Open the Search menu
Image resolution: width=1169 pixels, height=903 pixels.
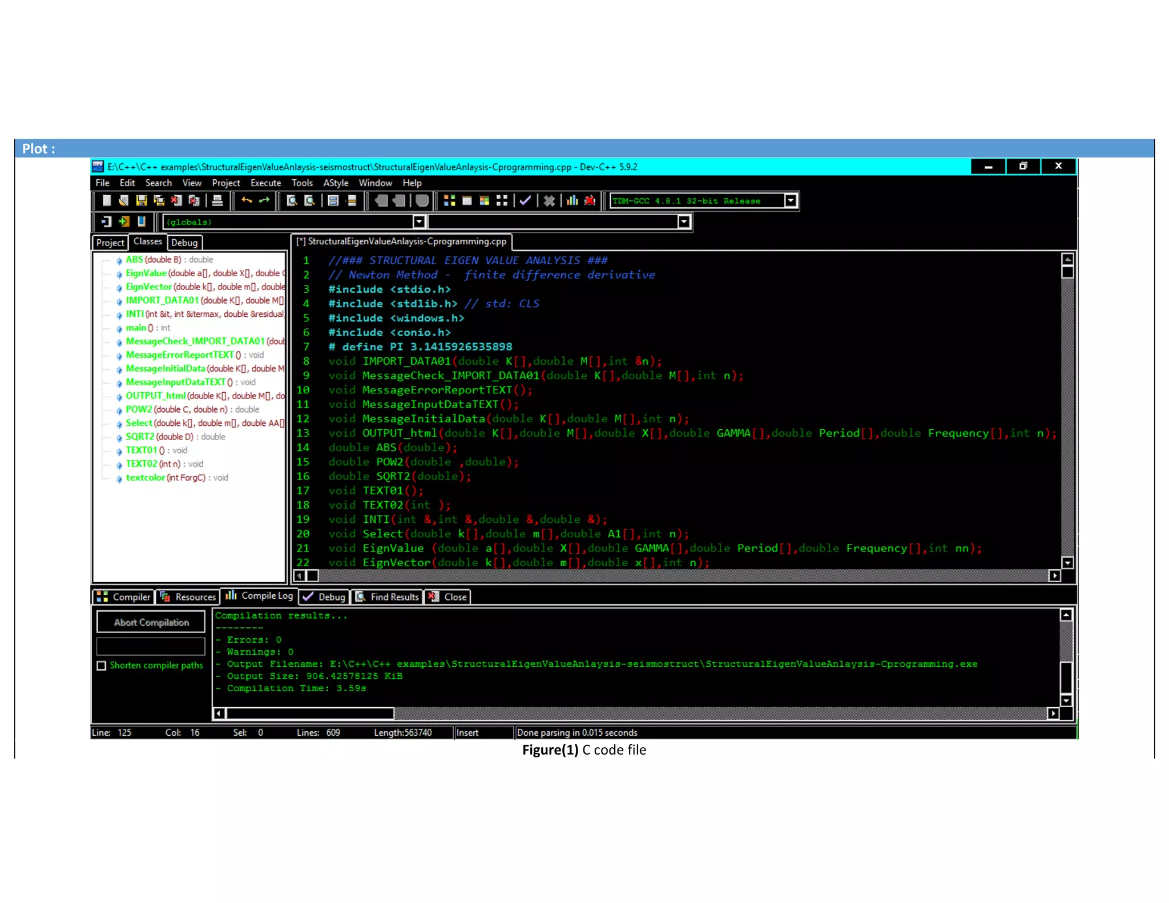[158, 183]
